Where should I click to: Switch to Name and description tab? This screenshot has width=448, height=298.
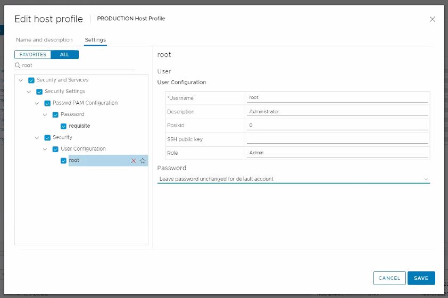[x=44, y=40]
